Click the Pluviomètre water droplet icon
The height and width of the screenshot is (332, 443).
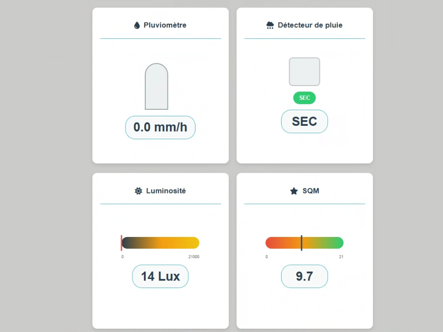tap(137, 26)
